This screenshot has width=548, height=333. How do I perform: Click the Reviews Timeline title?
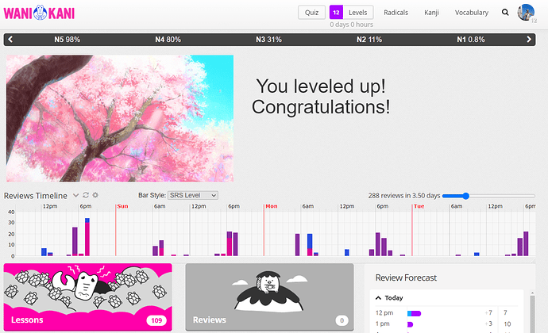click(x=35, y=196)
